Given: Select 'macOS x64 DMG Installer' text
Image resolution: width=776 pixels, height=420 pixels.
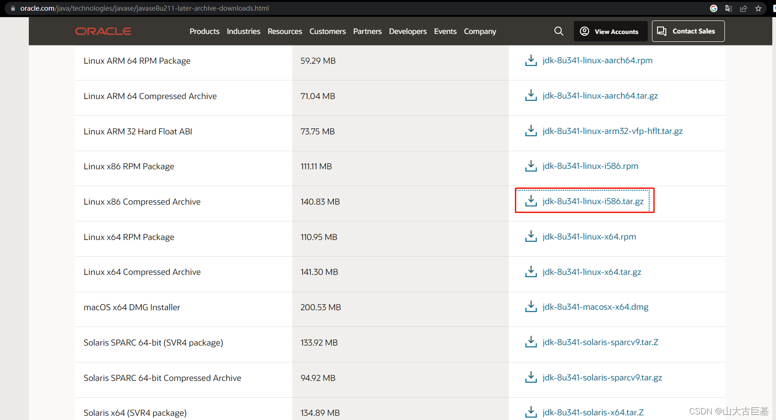Looking at the screenshot, I should tap(132, 307).
